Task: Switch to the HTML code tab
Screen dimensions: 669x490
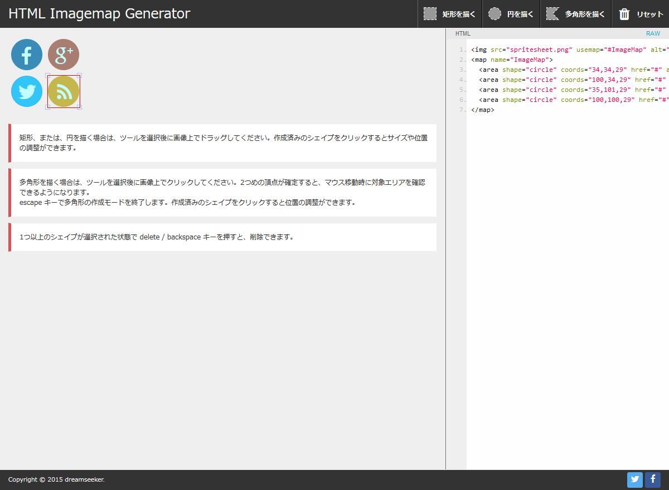Action: [463, 33]
